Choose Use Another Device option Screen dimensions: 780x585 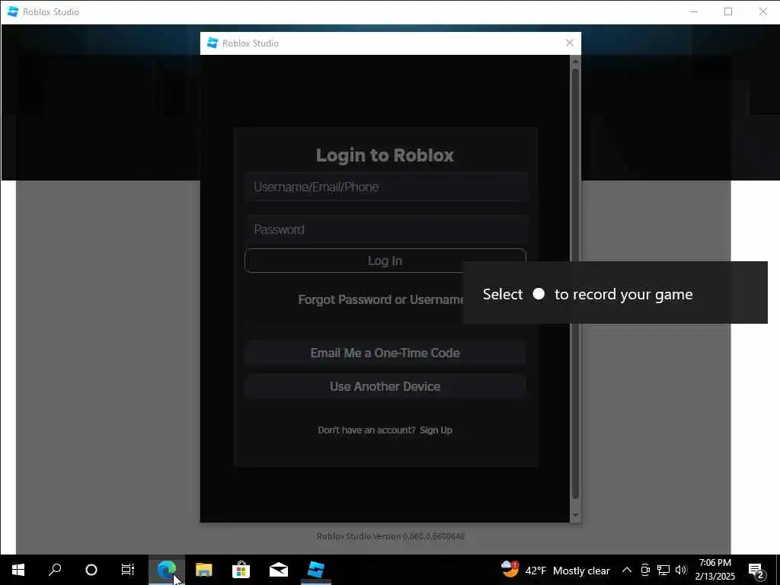[385, 386]
